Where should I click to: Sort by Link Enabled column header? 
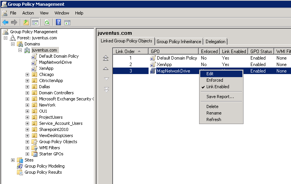click(234, 51)
